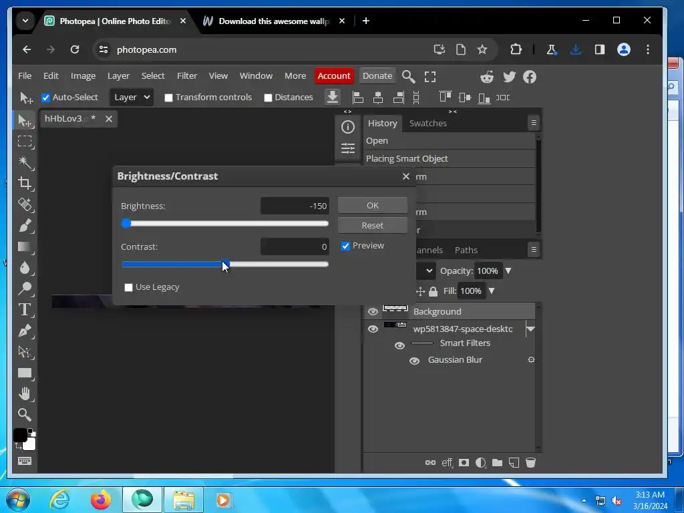Collapse the wp5813847 layer smart filters arrow
Screen dimensions: 684x513
530,329
